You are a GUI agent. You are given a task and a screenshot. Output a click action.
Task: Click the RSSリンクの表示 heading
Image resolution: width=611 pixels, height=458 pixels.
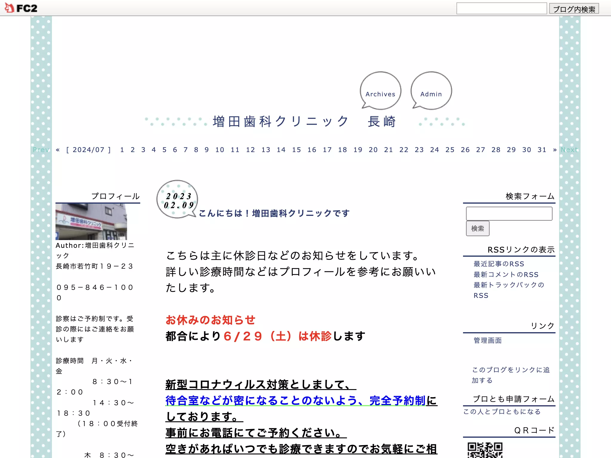click(x=521, y=250)
